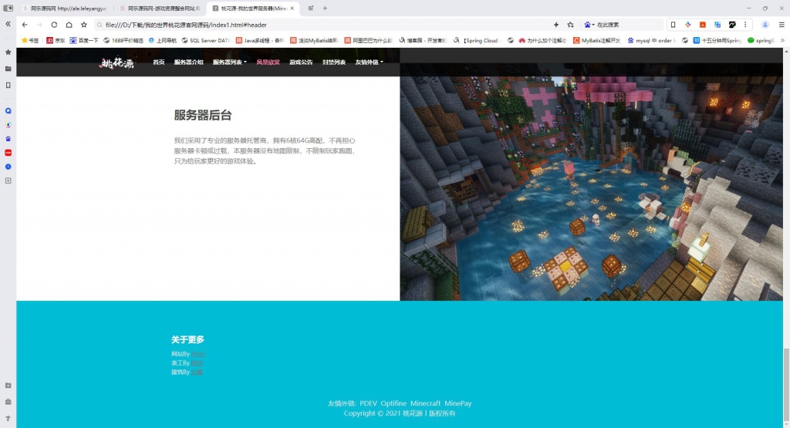Open the 书签 bookmarks folder
This screenshot has width=790, height=428.
30,40
